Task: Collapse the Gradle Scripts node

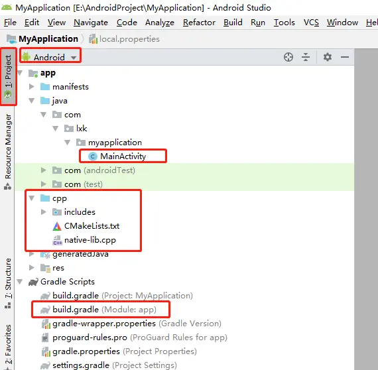Action: point(20,282)
